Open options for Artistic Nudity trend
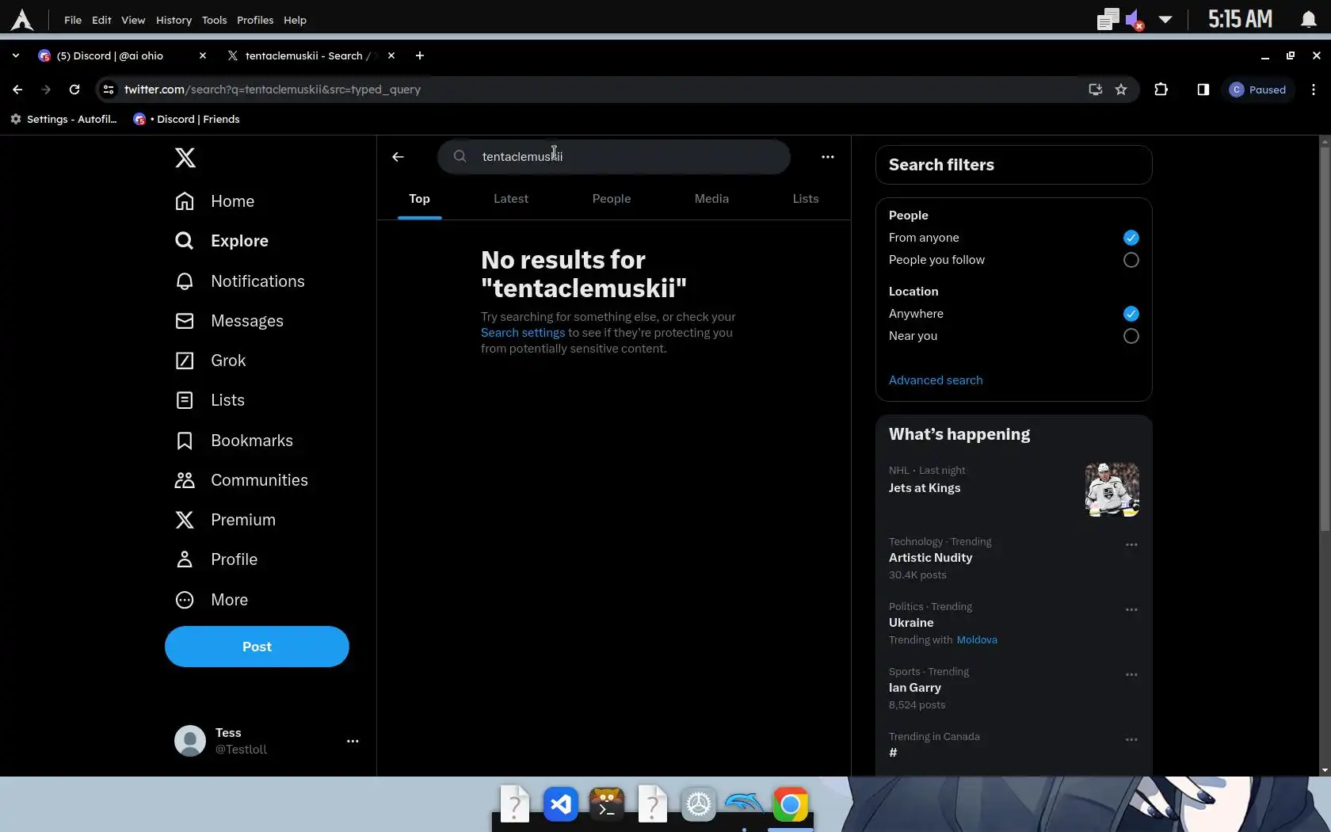The height and width of the screenshot is (832, 1331). pos(1131,545)
